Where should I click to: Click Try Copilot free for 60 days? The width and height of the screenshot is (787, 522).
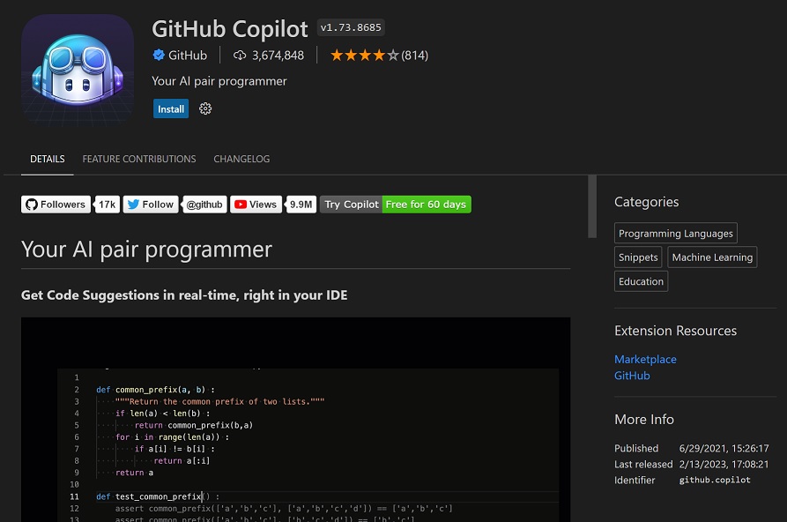click(x=395, y=205)
